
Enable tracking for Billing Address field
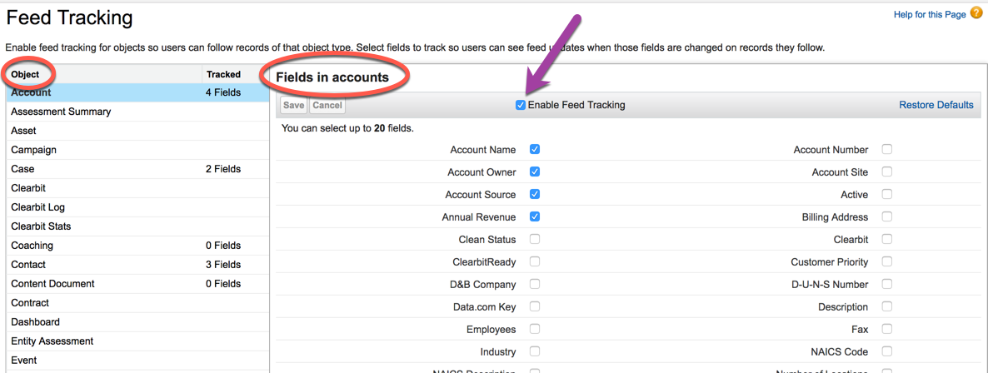pos(887,217)
